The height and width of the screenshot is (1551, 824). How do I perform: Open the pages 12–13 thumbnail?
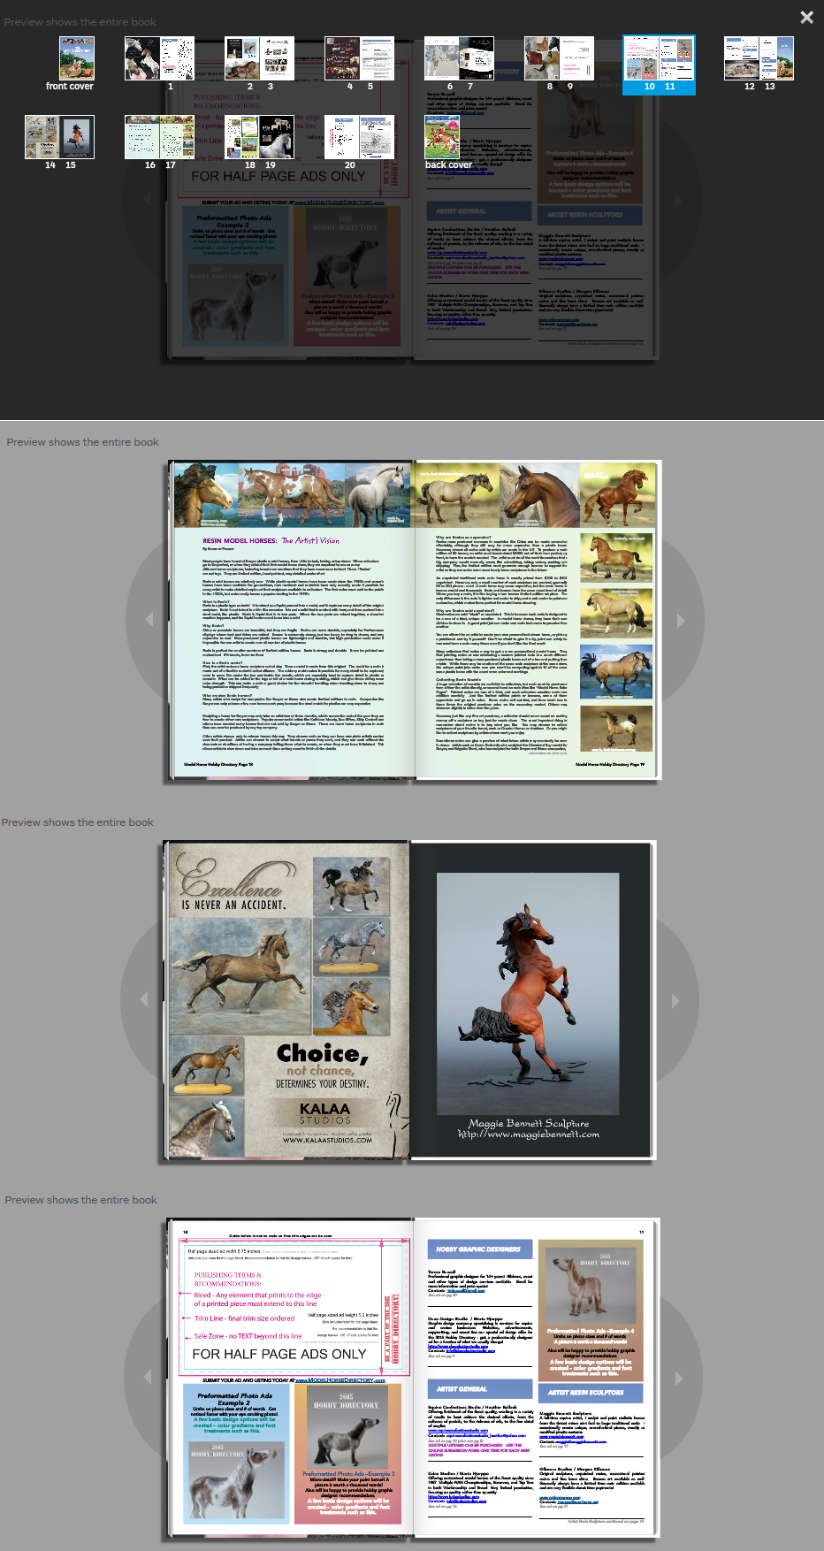759,59
